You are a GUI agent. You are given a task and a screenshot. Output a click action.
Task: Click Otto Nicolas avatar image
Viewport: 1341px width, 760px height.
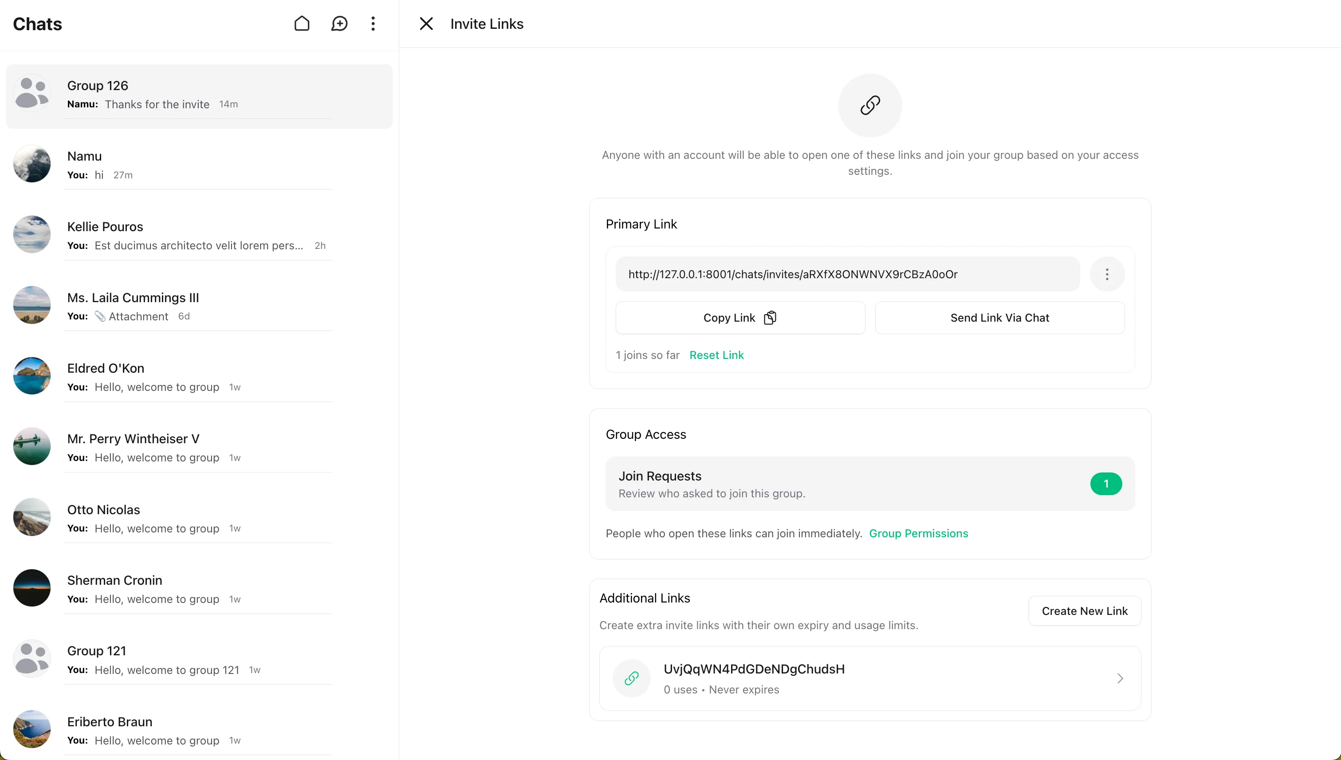(x=32, y=517)
